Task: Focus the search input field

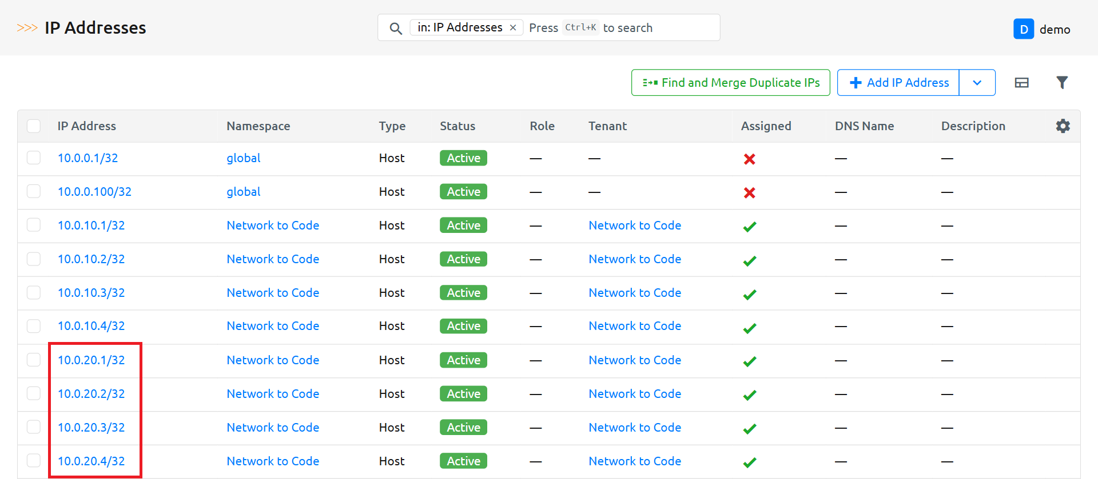Action: [x=658, y=28]
